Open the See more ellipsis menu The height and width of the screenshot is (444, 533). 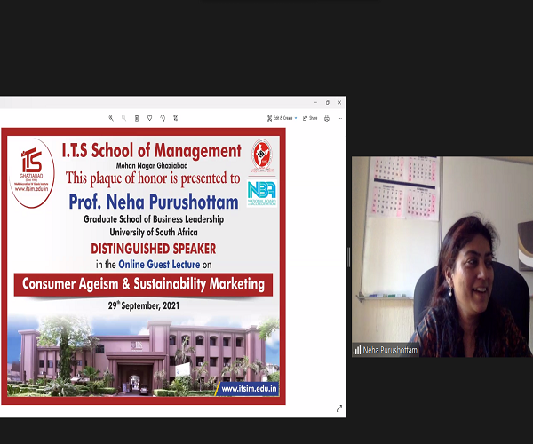[x=339, y=118]
